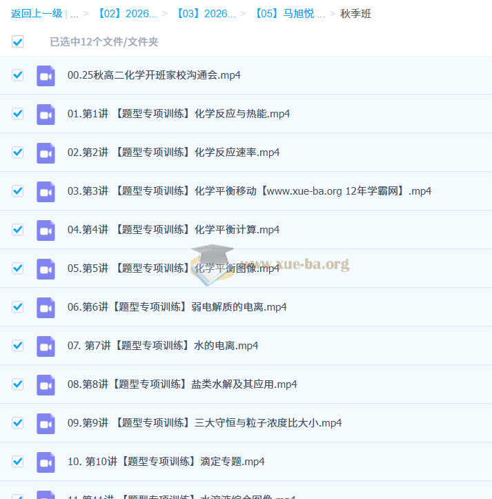Image resolution: width=492 pixels, height=499 pixels.
Task: Deselect checkbox for 08.第8讲 盐类水解及其应用
Action: [x=18, y=384]
